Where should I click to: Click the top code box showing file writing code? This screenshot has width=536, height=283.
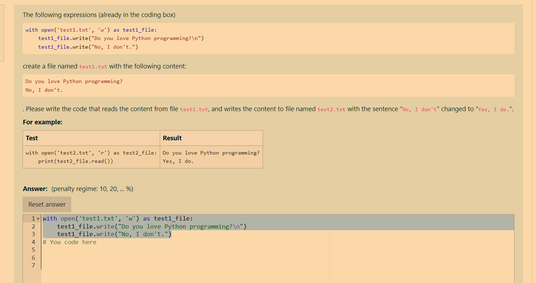(139, 38)
